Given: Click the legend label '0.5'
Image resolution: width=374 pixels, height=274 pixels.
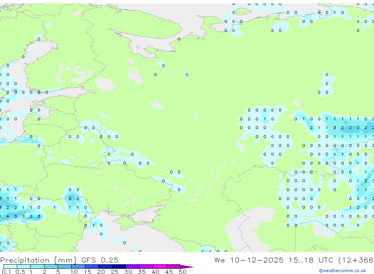Looking at the screenshot, I should (20, 272).
